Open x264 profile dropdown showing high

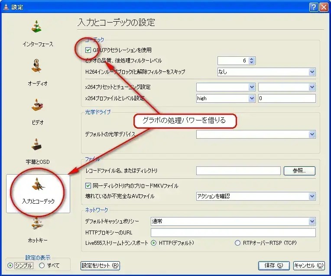[x=226, y=98]
